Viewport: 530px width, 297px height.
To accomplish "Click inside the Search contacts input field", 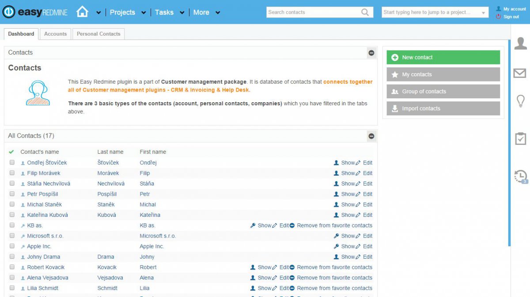I will coord(314,12).
